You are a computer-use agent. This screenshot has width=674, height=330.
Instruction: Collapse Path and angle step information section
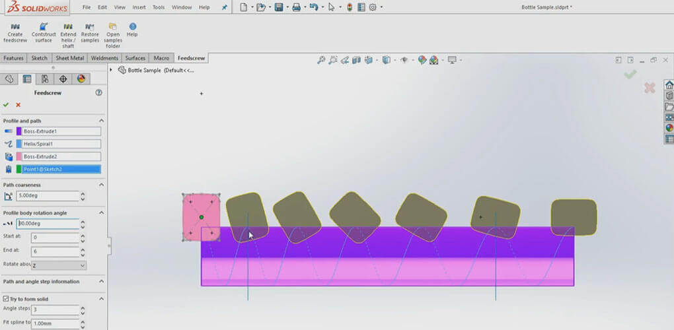click(x=102, y=282)
